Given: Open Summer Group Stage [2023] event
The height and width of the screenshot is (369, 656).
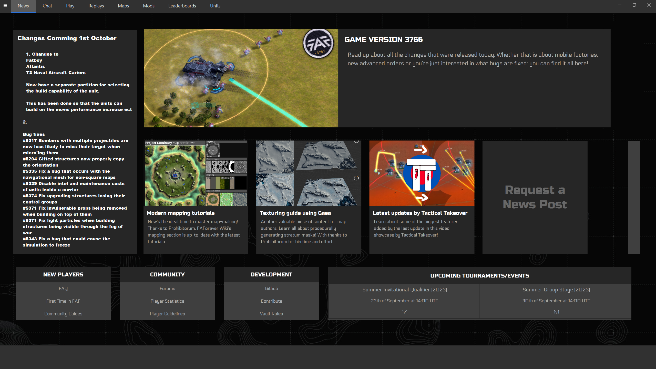Looking at the screenshot, I should [556, 290].
